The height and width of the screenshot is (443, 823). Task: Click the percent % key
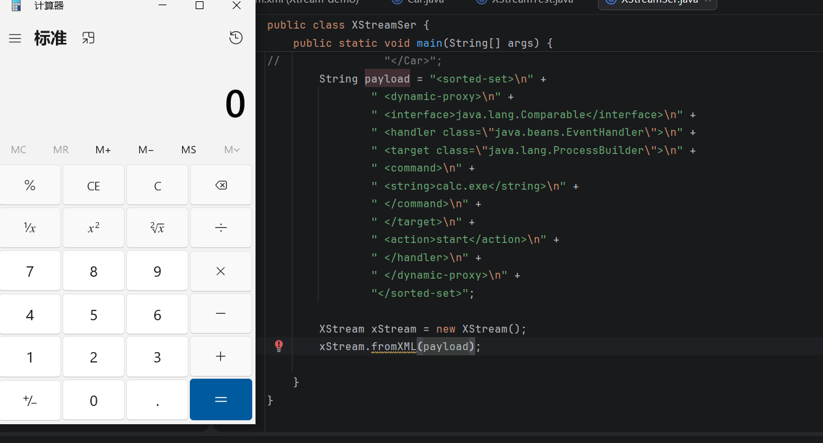pos(30,185)
